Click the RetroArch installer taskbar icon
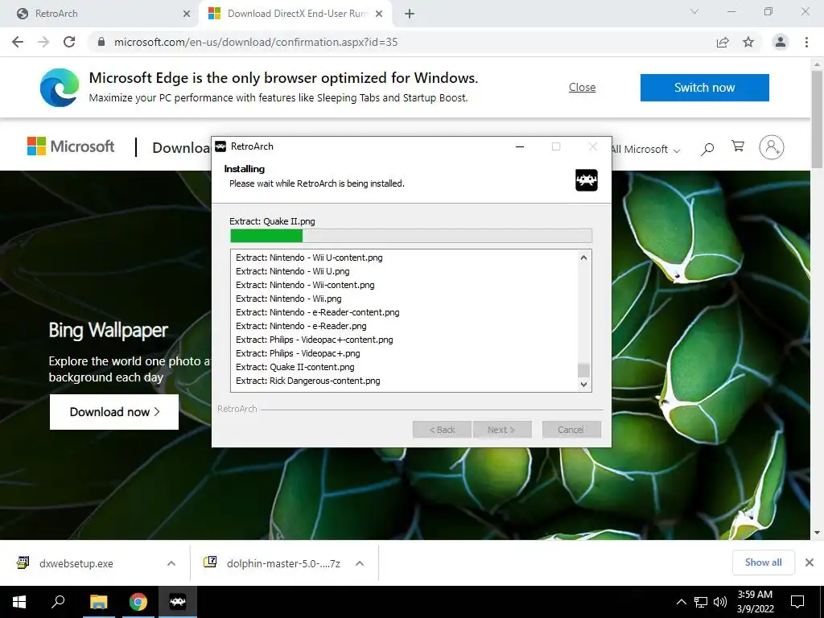 click(x=178, y=602)
